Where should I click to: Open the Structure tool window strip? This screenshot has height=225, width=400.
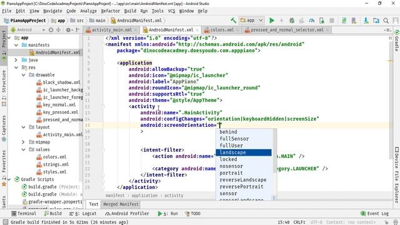(4, 88)
